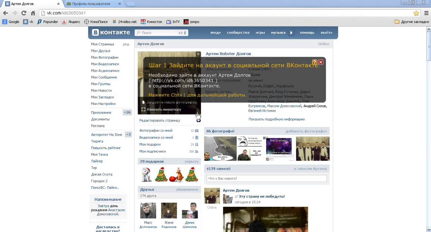Open игры in top menu
Screen dimensions: 431x232
point(260,33)
